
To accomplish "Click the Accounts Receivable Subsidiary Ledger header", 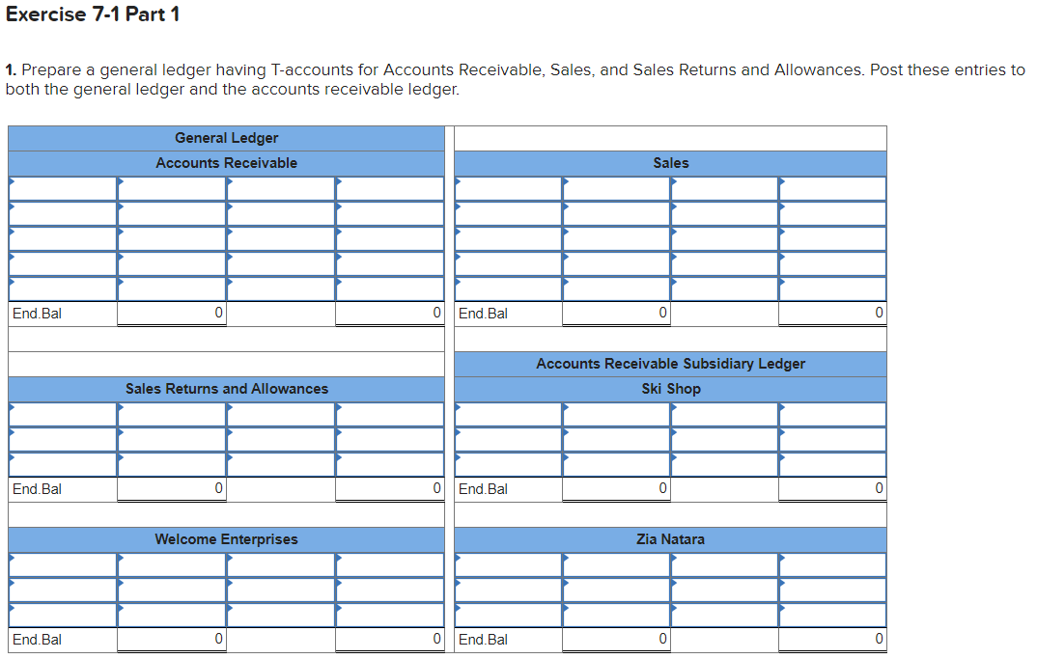I will point(671,364).
